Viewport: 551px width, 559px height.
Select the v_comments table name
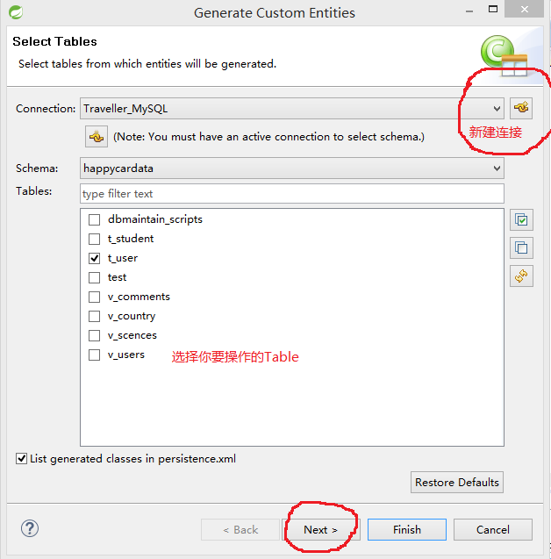coord(139,297)
